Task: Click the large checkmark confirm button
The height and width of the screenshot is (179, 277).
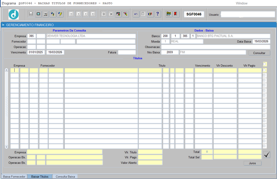Action: [x=267, y=155]
